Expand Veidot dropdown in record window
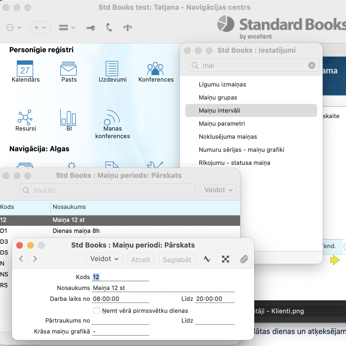Viewport: 346px width, 346px height. coord(104,259)
